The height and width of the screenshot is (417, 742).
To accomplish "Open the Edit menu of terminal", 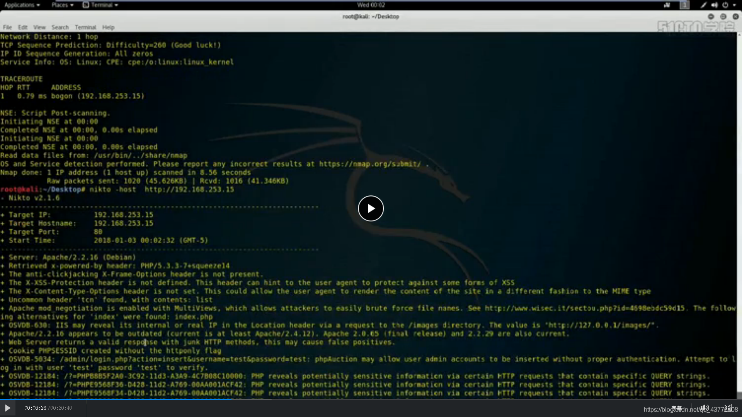I will click(22, 27).
